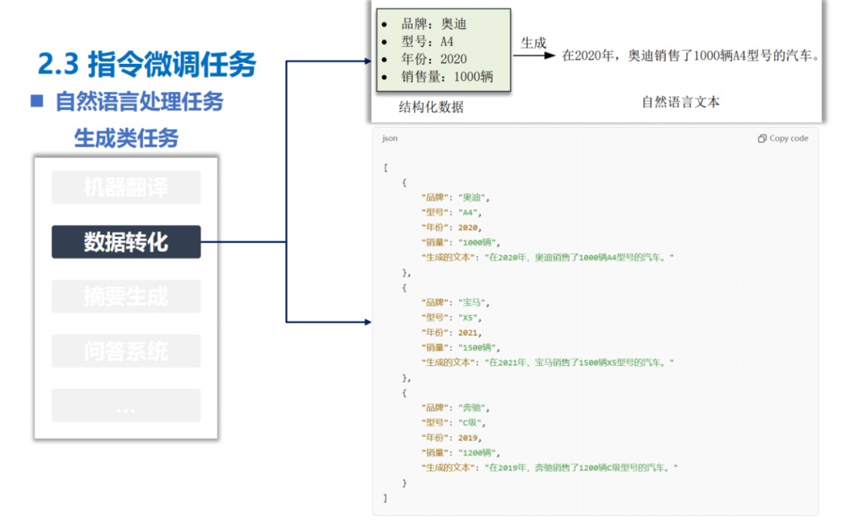Image resolution: width=842 pixels, height=525 pixels.
Task: Click the subheading "生成类任务"
Action: (x=126, y=138)
